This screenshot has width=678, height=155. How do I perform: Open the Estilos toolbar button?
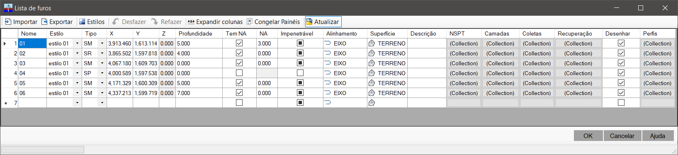coord(92,22)
